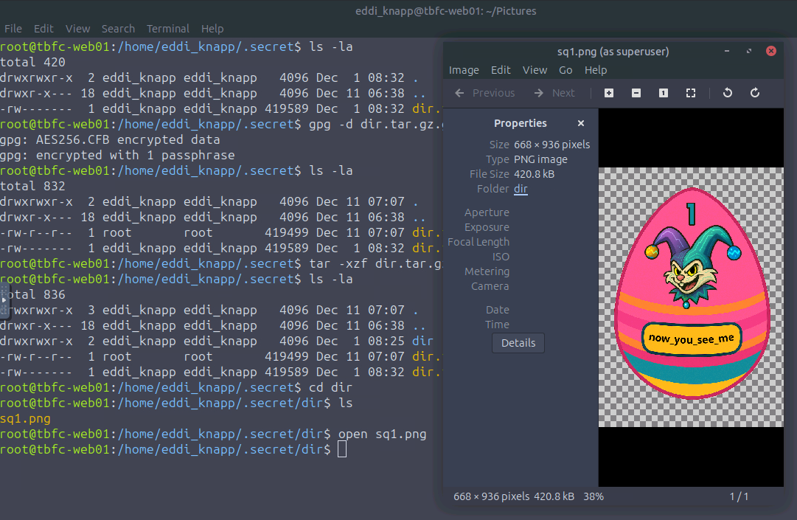
Task: Close the Properties side panel
Action: point(581,123)
